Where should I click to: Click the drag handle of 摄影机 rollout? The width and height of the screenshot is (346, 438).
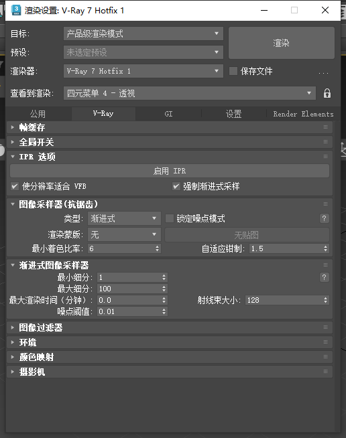(x=325, y=372)
